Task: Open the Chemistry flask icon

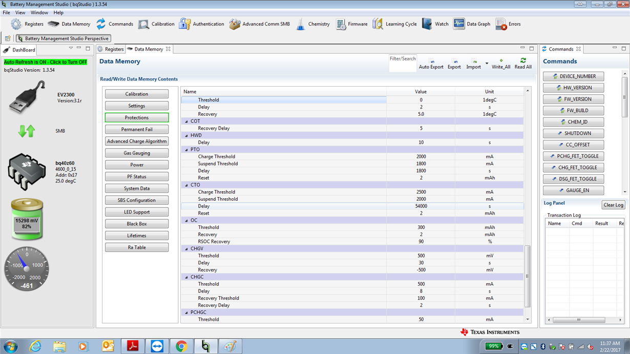Action: 301,24
